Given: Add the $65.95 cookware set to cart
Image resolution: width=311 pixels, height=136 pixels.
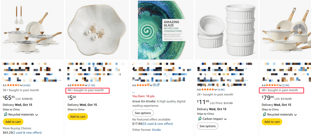Looking at the screenshot, I should pos(13,122).
